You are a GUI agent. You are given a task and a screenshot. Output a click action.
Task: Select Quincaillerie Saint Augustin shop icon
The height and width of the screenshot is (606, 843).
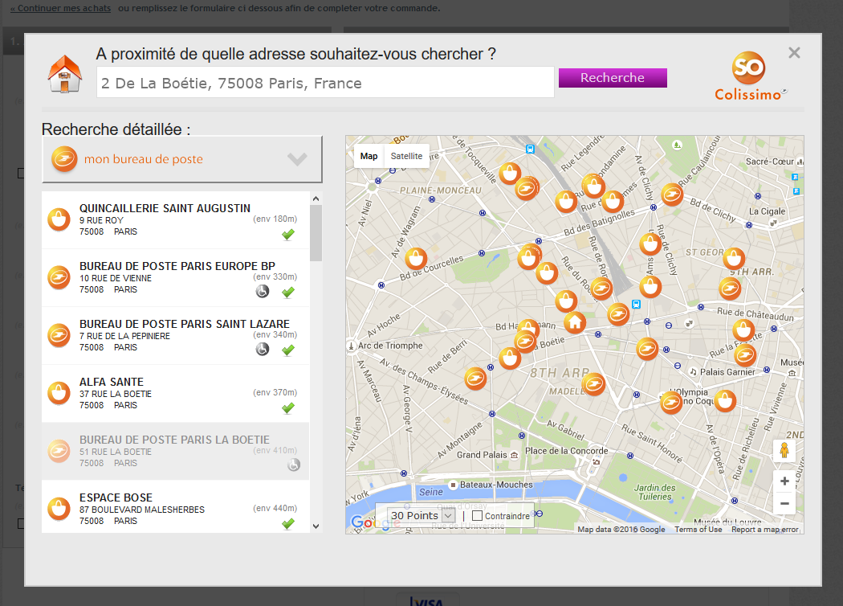pos(59,219)
